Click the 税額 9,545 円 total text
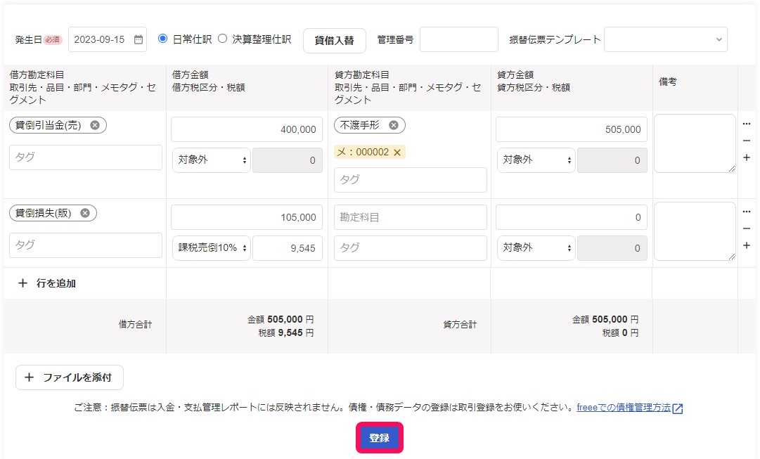 (286, 333)
